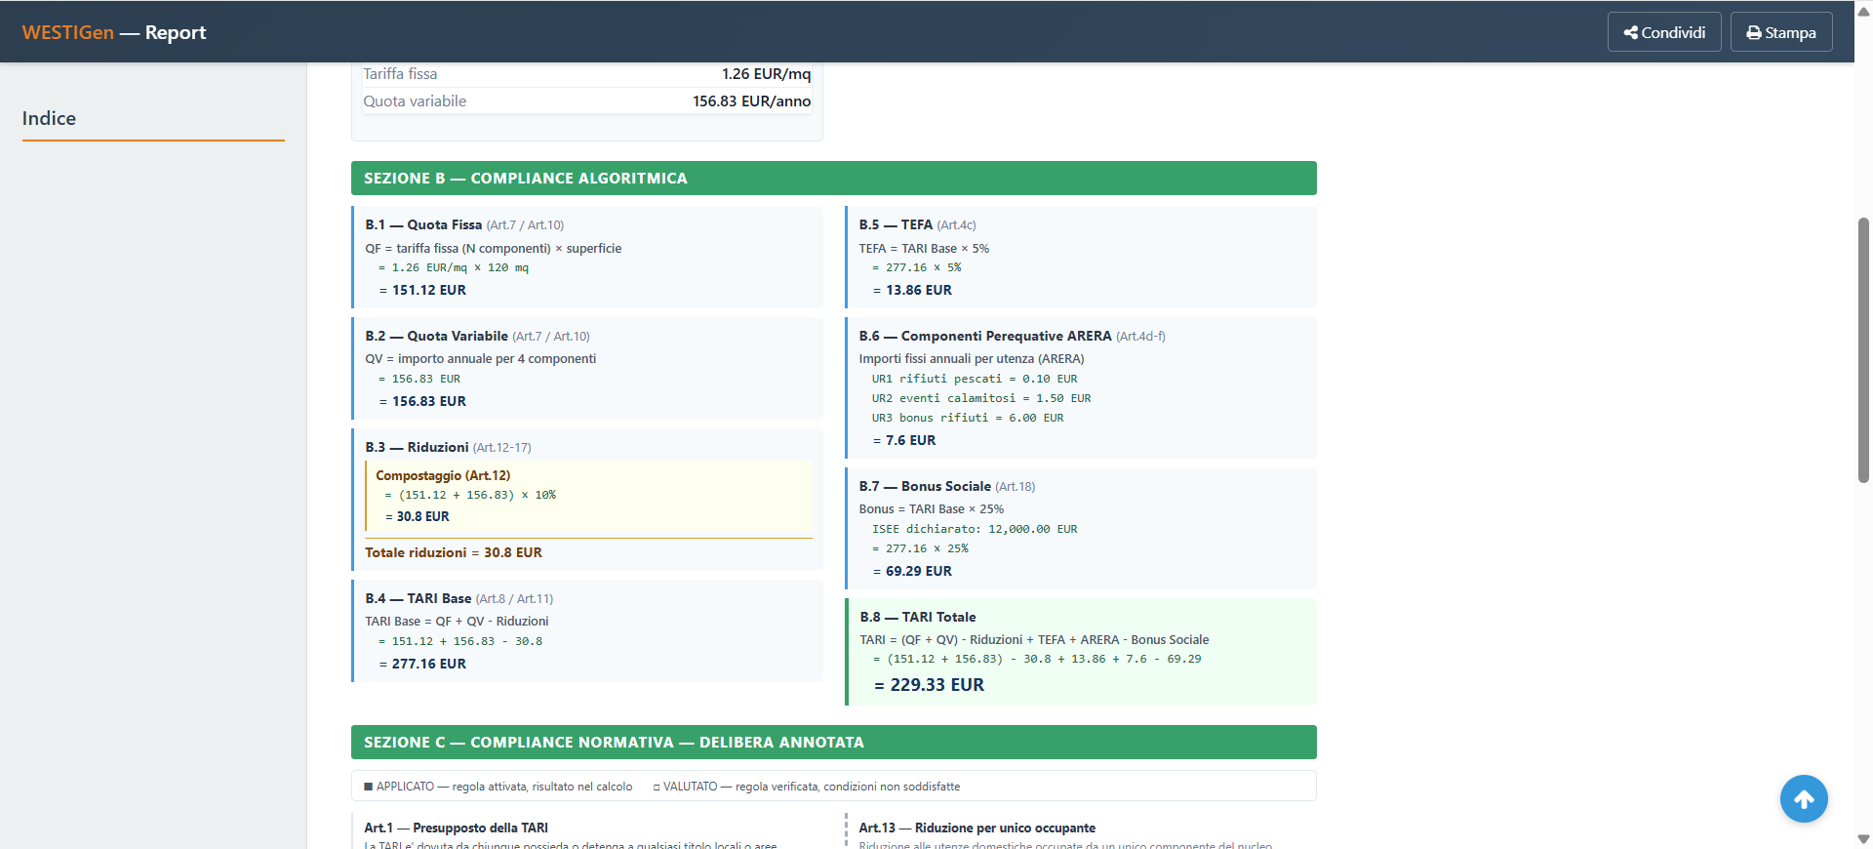Click the Art.13 Riduzione per unico occupante heading
This screenshot has width=1873, height=849.
tap(976, 828)
